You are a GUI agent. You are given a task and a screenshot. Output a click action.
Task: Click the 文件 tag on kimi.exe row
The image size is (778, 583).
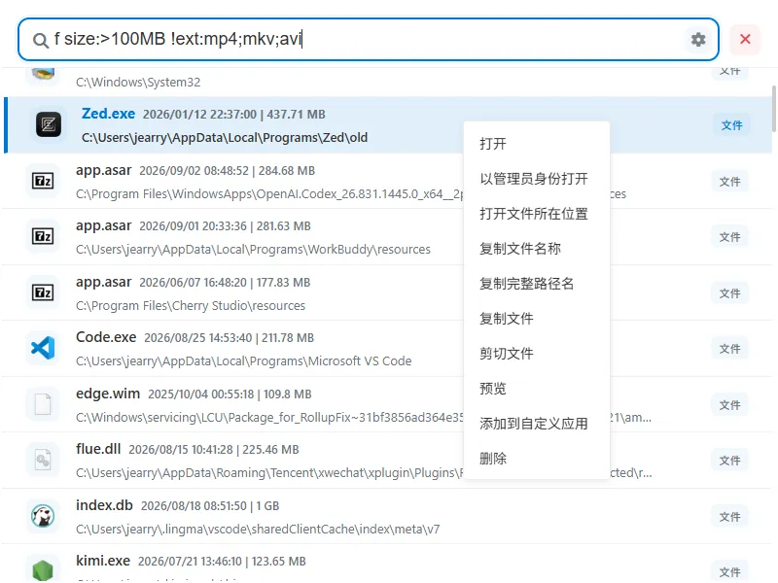point(730,571)
